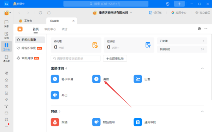
Task: Click the 忙碌中 status in title bar
Action: (x=19, y=4)
